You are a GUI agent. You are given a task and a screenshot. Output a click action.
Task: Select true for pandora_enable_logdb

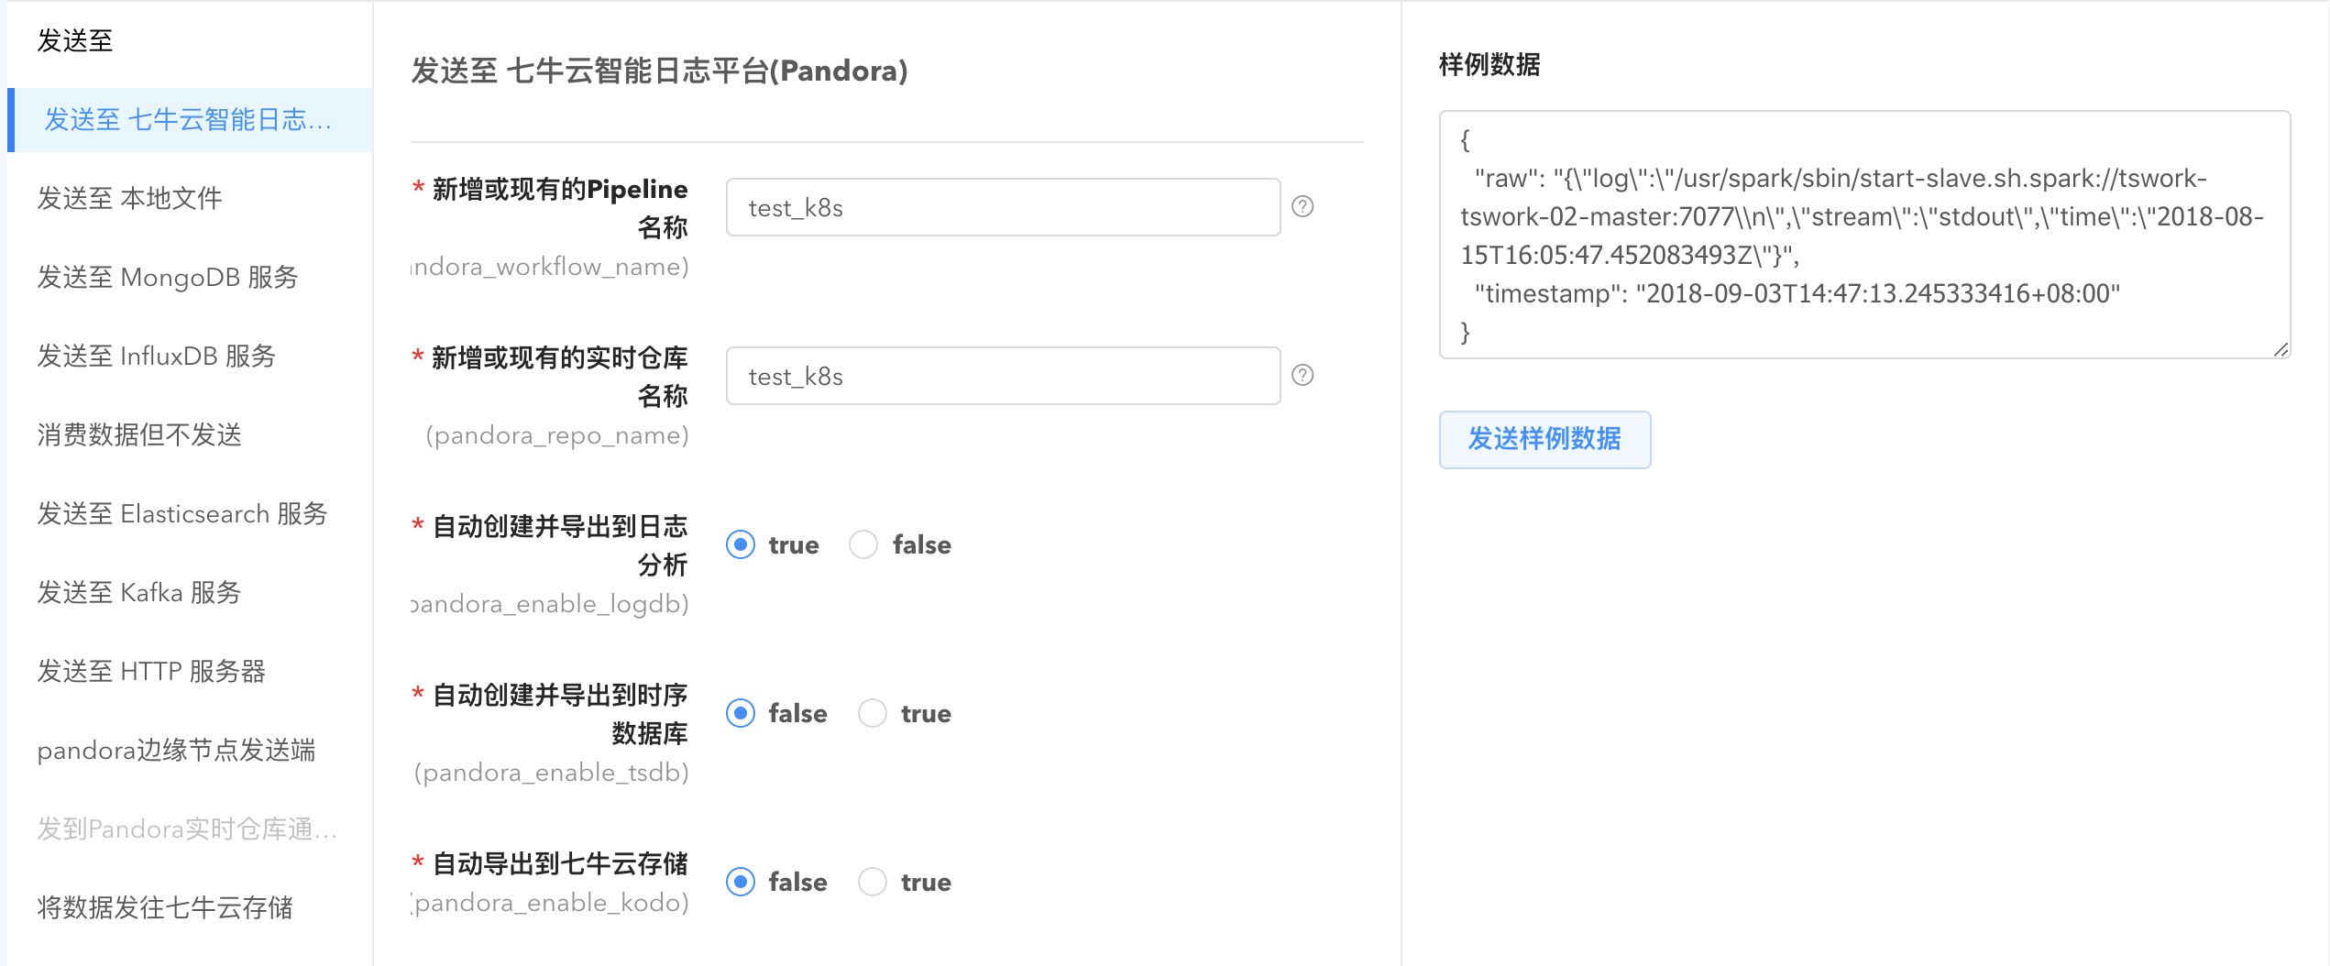pos(740,544)
